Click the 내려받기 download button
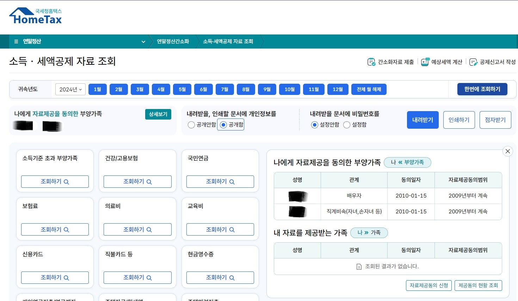 pos(423,120)
